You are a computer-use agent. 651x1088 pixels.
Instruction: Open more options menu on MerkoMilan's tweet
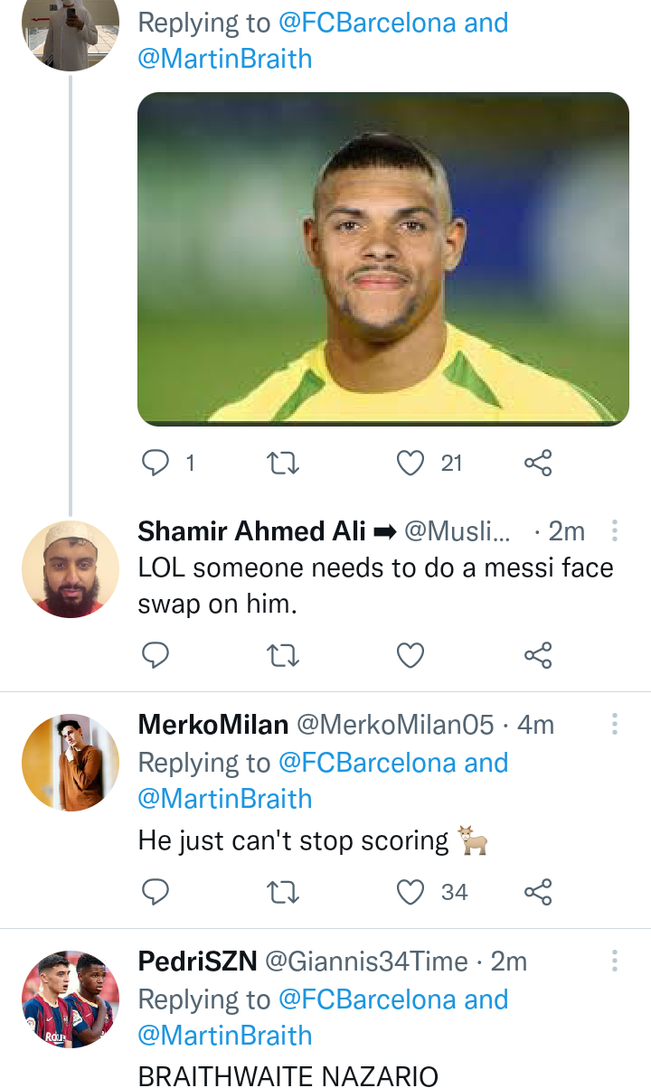(x=615, y=724)
